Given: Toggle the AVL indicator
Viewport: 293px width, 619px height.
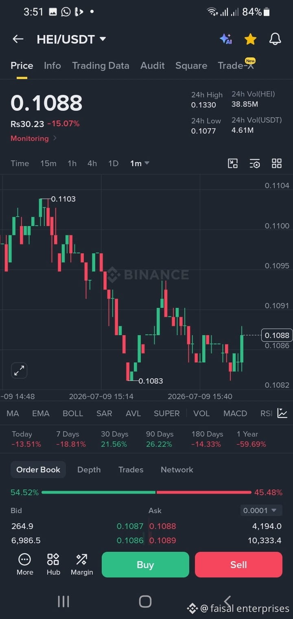Looking at the screenshot, I should tap(133, 413).
